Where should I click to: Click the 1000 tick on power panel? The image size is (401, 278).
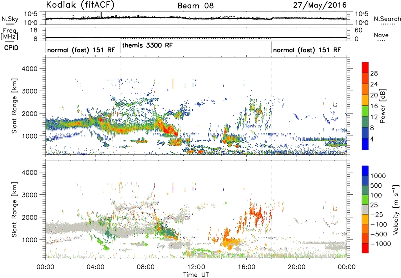coord(29,136)
